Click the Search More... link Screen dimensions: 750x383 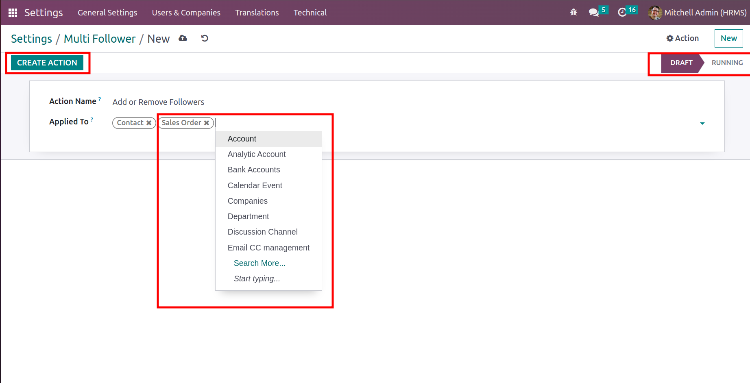tap(259, 263)
